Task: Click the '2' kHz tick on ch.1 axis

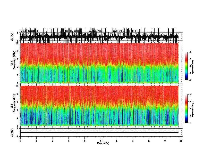Action: pyautogui.click(x=18, y=75)
